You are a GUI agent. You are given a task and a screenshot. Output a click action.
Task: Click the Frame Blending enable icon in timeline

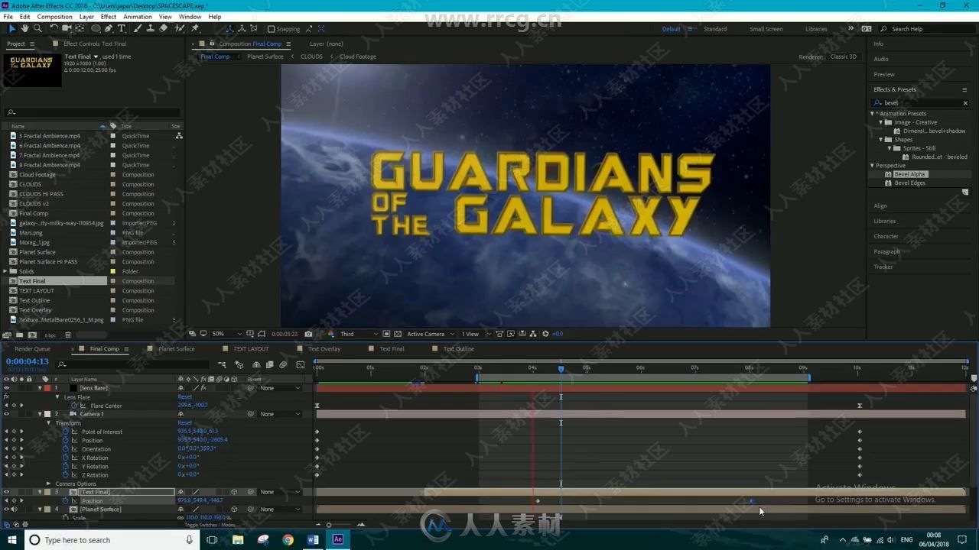click(269, 364)
